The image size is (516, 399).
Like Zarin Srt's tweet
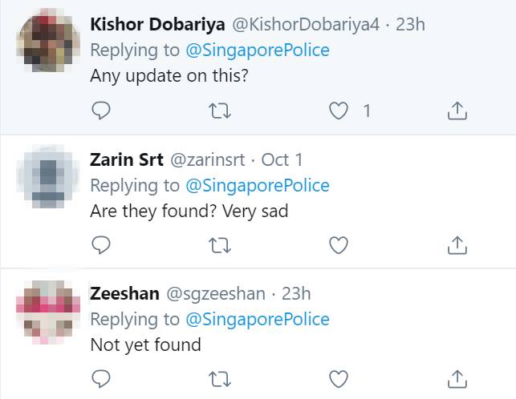(339, 244)
